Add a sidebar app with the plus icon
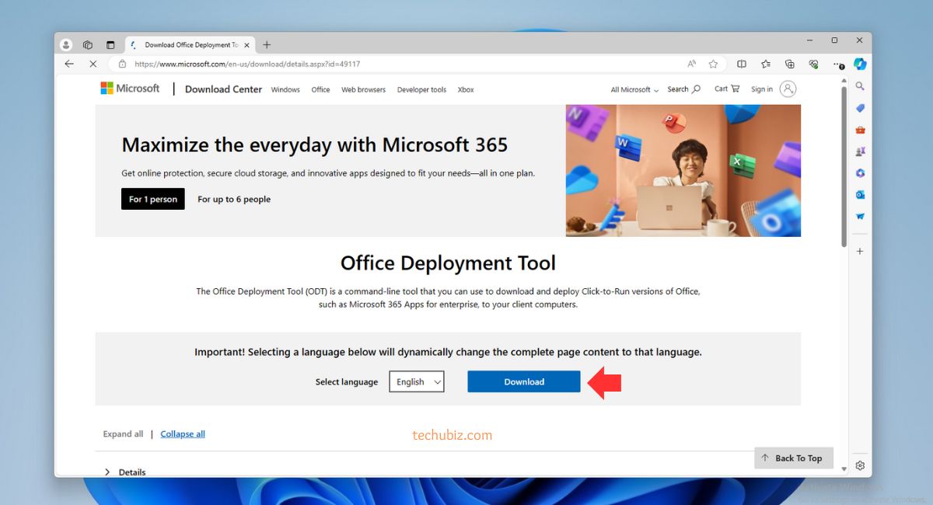The image size is (933, 505). (x=860, y=251)
